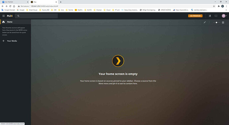Open the MyDHL bookmark

pyautogui.click(x=79, y=10)
